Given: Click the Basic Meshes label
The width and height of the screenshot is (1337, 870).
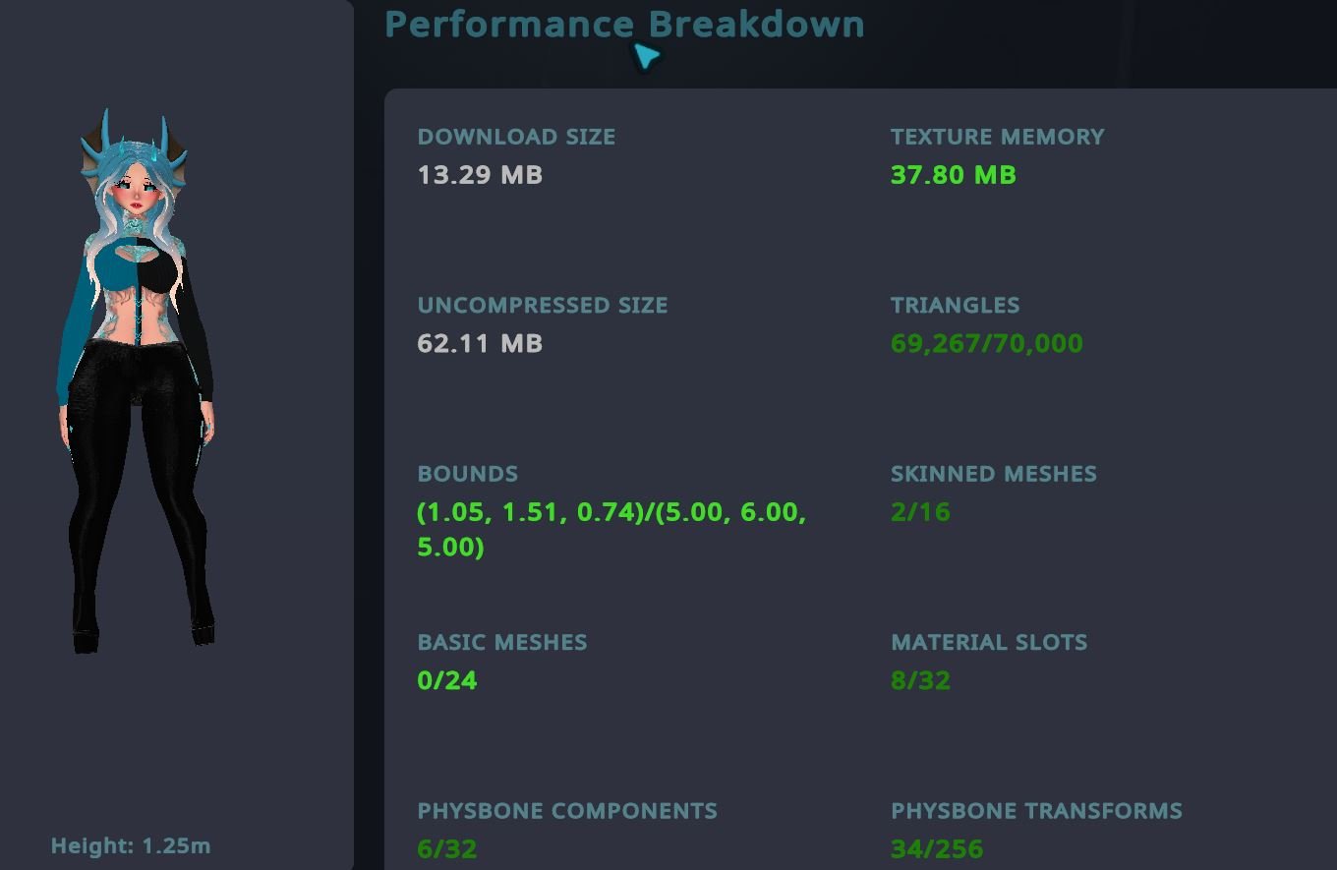Looking at the screenshot, I should 501,642.
